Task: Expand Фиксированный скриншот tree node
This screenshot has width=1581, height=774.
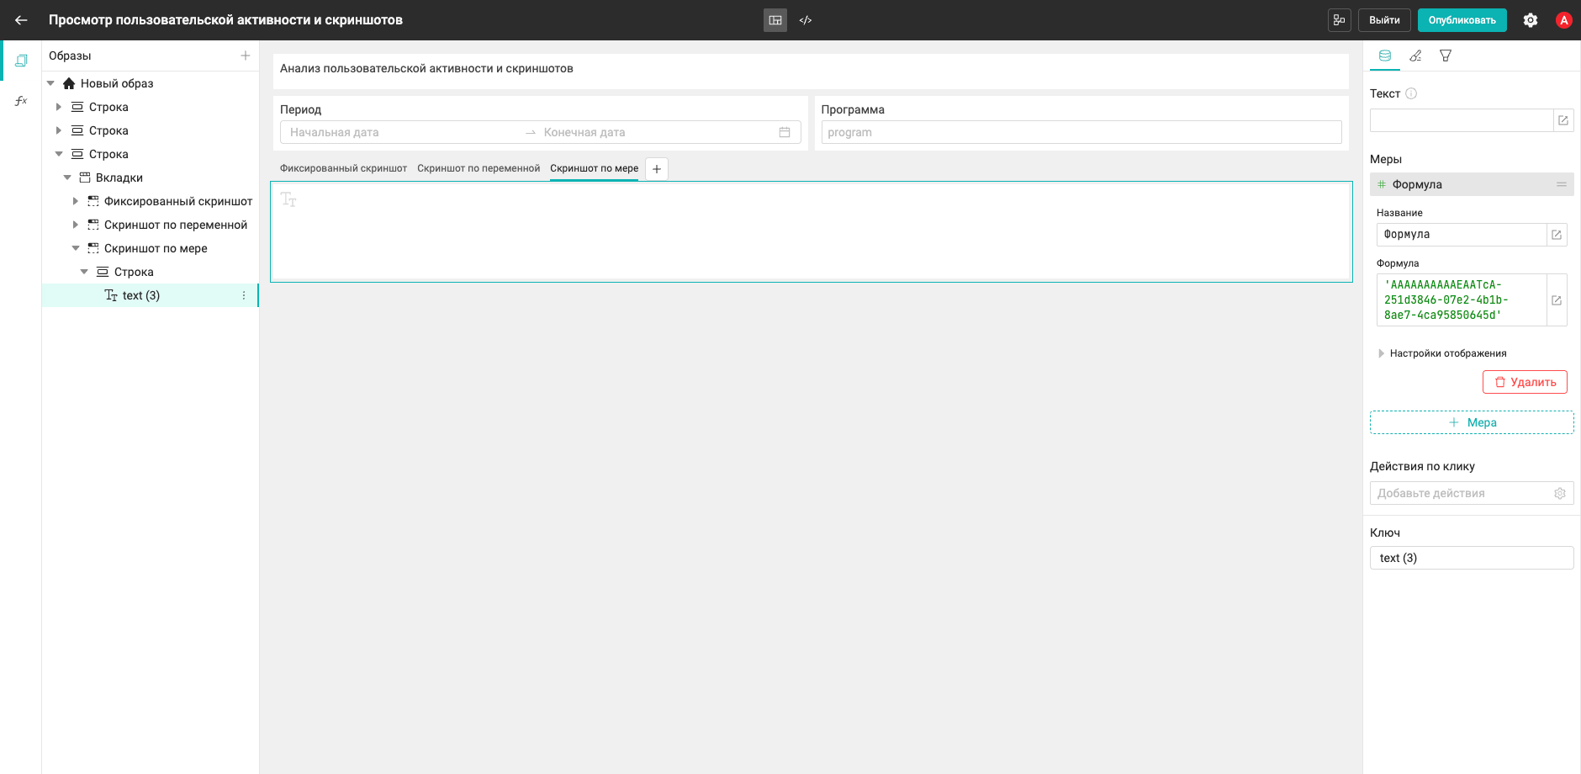Action: (76, 201)
